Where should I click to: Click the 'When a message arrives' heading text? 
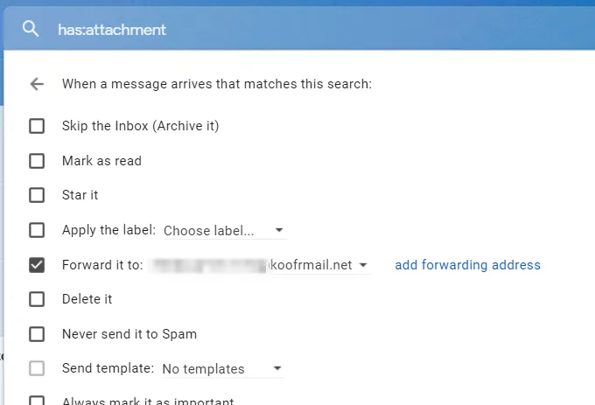[x=217, y=85]
